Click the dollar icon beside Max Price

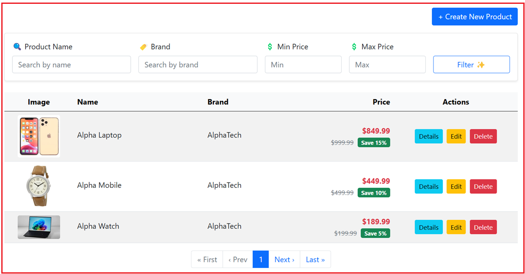tap(354, 47)
